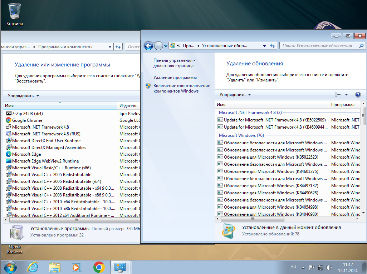Open the Удаление программы link

click(175, 78)
